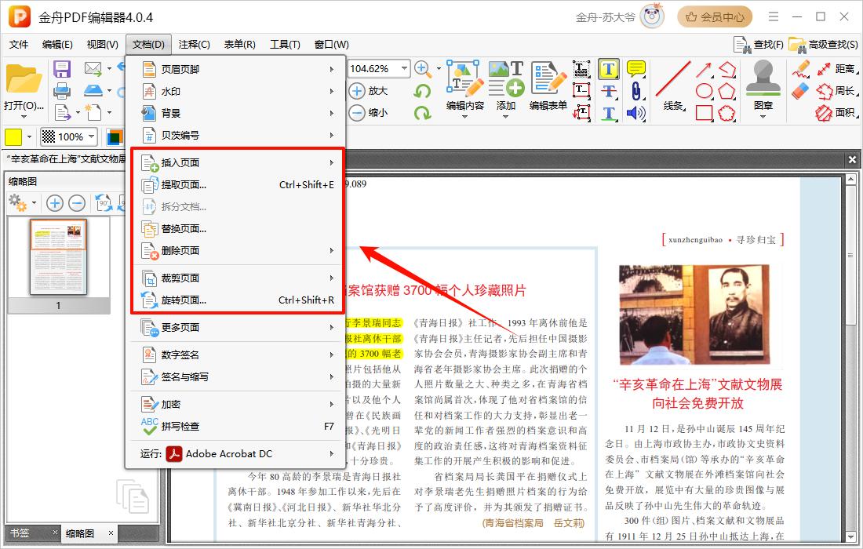Click the paperclip Attach File tool
The width and height of the screenshot is (863, 549).
pyautogui.click(x=635, y=91)
